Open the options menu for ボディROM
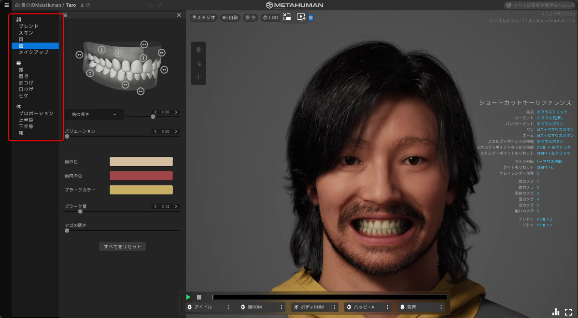This screenshot has height=318, width=578. click(x=334, y=306)
